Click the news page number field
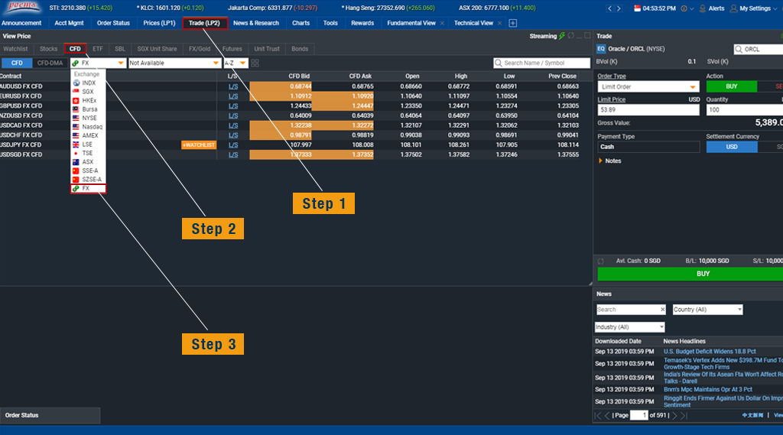 (638, 416)
